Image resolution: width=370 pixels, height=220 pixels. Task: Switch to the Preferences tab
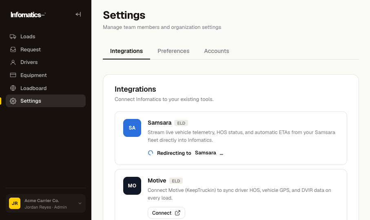pyautogui.click(x=173, y=51)
